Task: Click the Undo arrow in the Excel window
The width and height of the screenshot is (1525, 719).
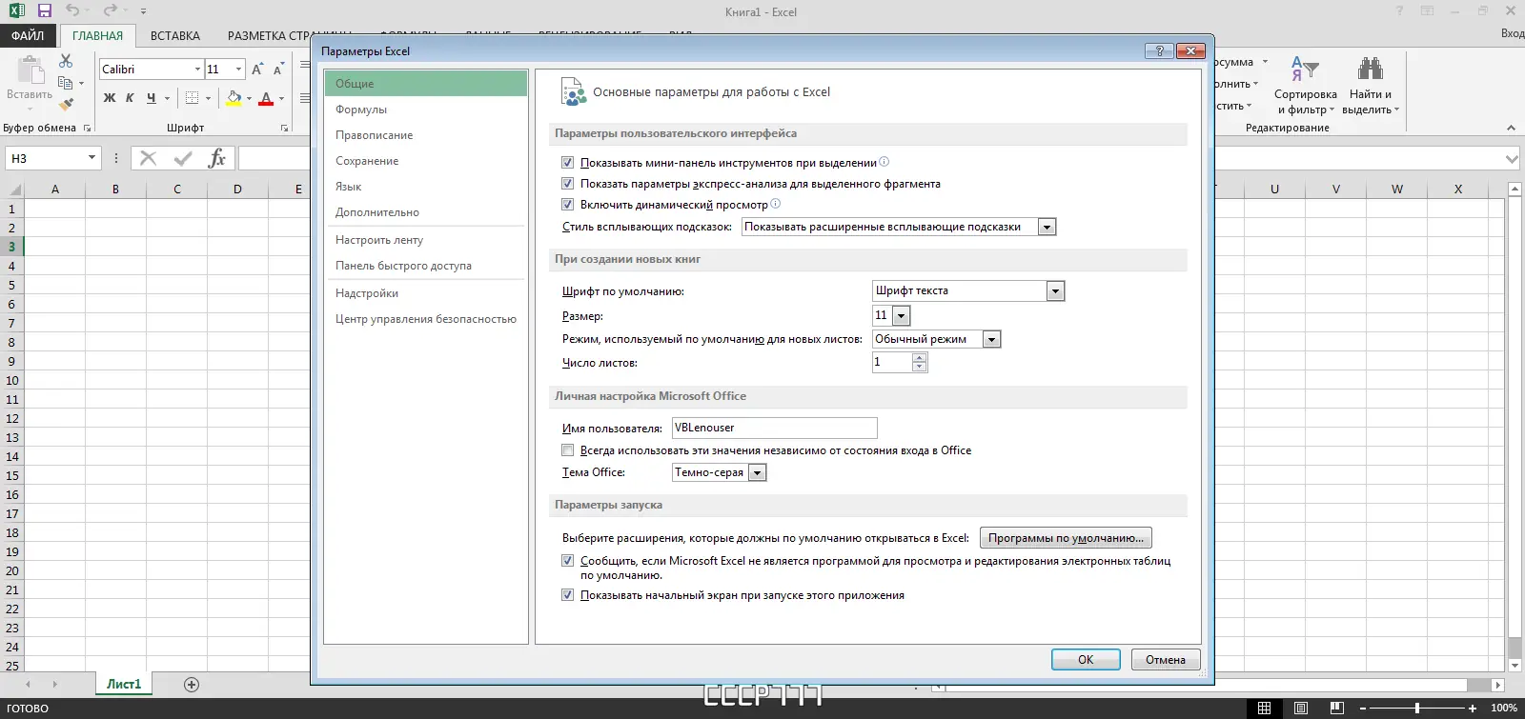Action: pyautogui.click(x=72, y=11)
